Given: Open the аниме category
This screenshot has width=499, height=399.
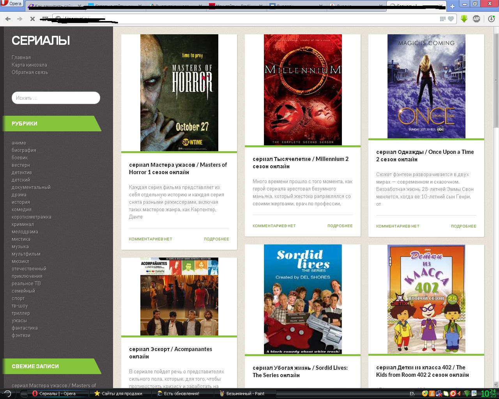Looking at the screenshot, I should [19, 143].
